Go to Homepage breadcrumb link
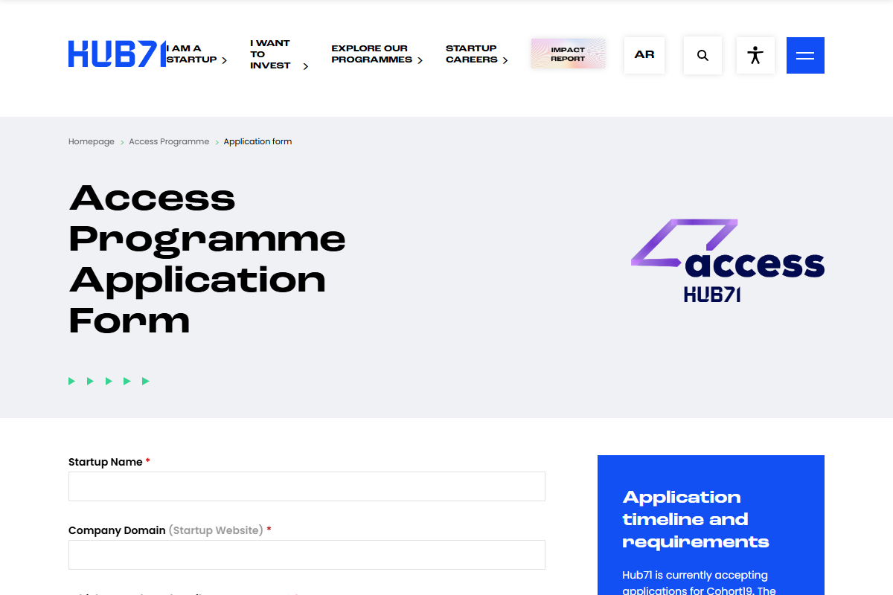 point(92,141)
